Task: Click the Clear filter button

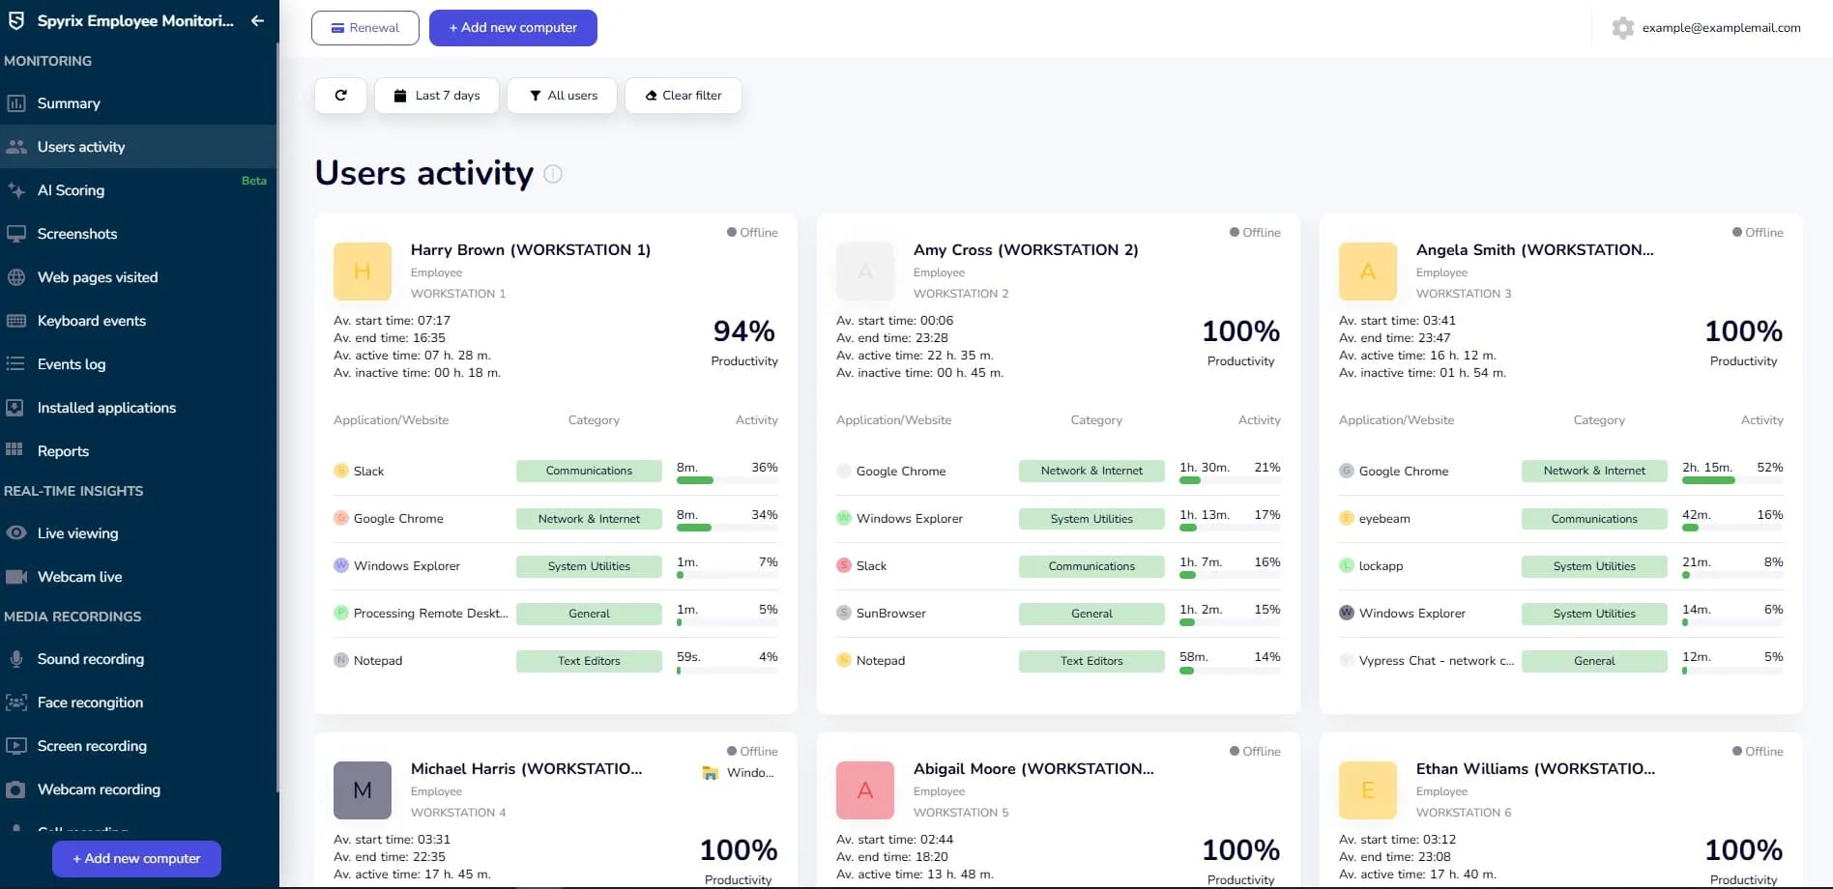Action: (x=684, y=96)
